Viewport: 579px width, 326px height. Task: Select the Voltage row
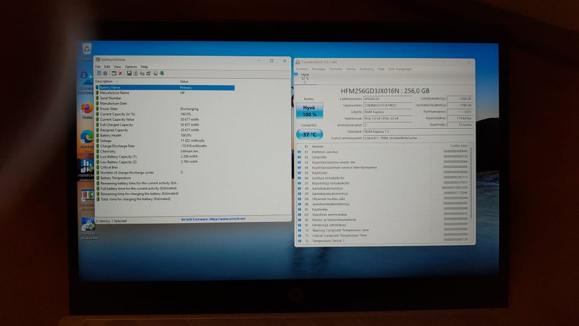165,141
